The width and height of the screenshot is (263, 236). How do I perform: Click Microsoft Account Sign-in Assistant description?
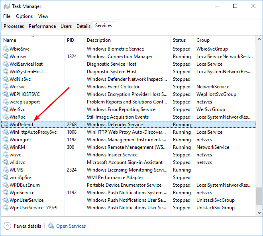[x=125, y=162]
